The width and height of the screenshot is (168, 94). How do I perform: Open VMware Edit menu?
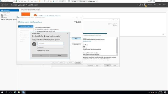22,1
